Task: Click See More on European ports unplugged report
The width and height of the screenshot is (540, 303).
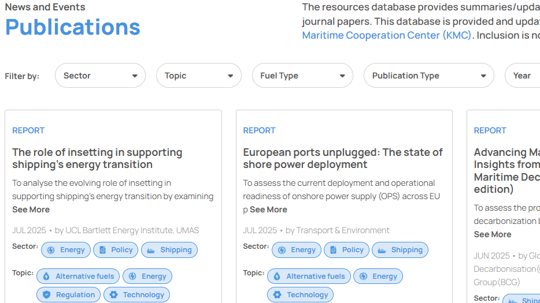Action: tap(268, 210)
